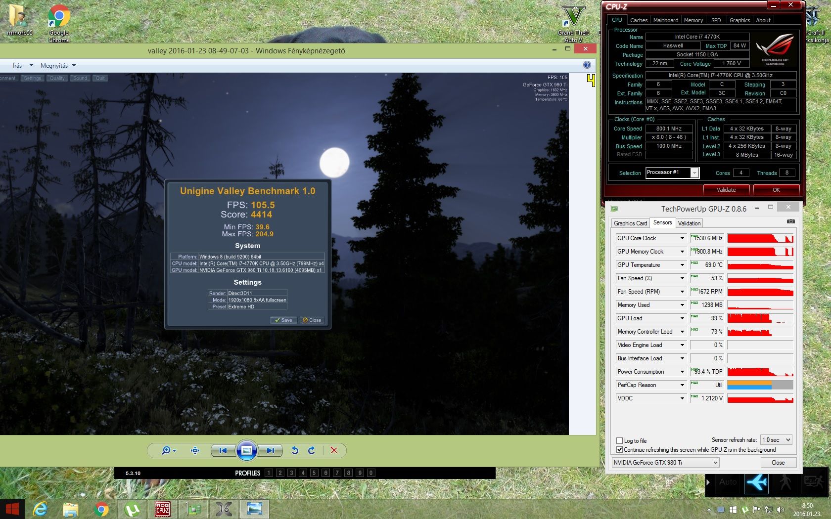The width and height of the screenshot is (831, 519).
Task: Delete photo with red X icon
Action: click(334, 450)
